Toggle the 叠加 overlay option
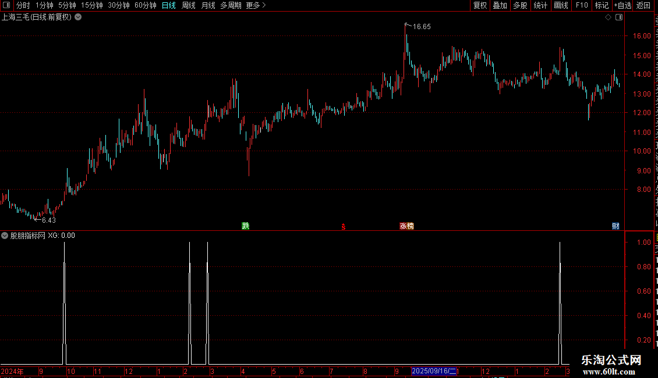 coord(500,5)
